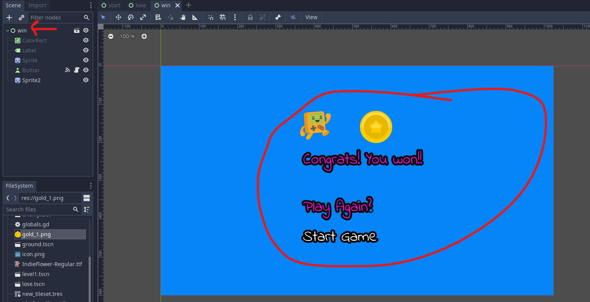Click the group children icon
The width and height of the screenshot is (590, 302).
[263, 17]
